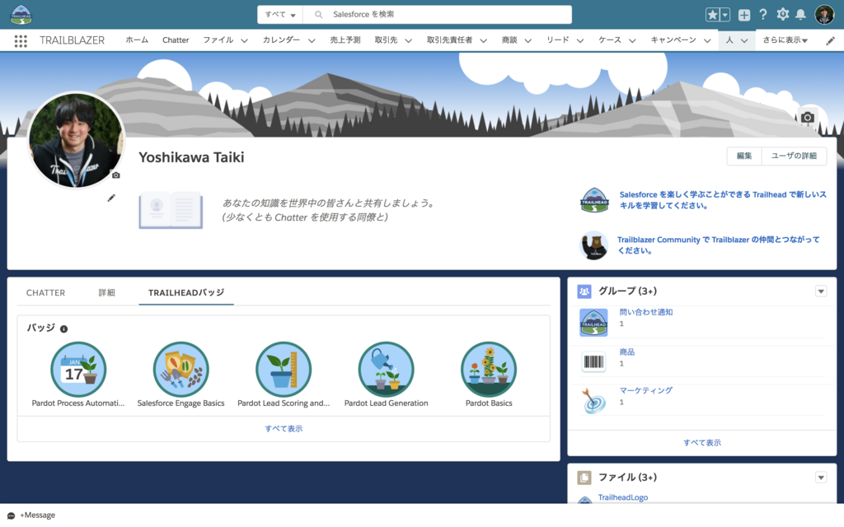The image size is (844, 527).
Task: Click すべて表示 in groups panel
Action: [702, 443]
